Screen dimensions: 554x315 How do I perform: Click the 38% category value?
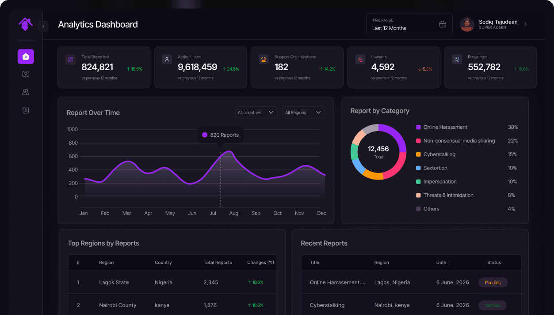(x=513, y=127)
